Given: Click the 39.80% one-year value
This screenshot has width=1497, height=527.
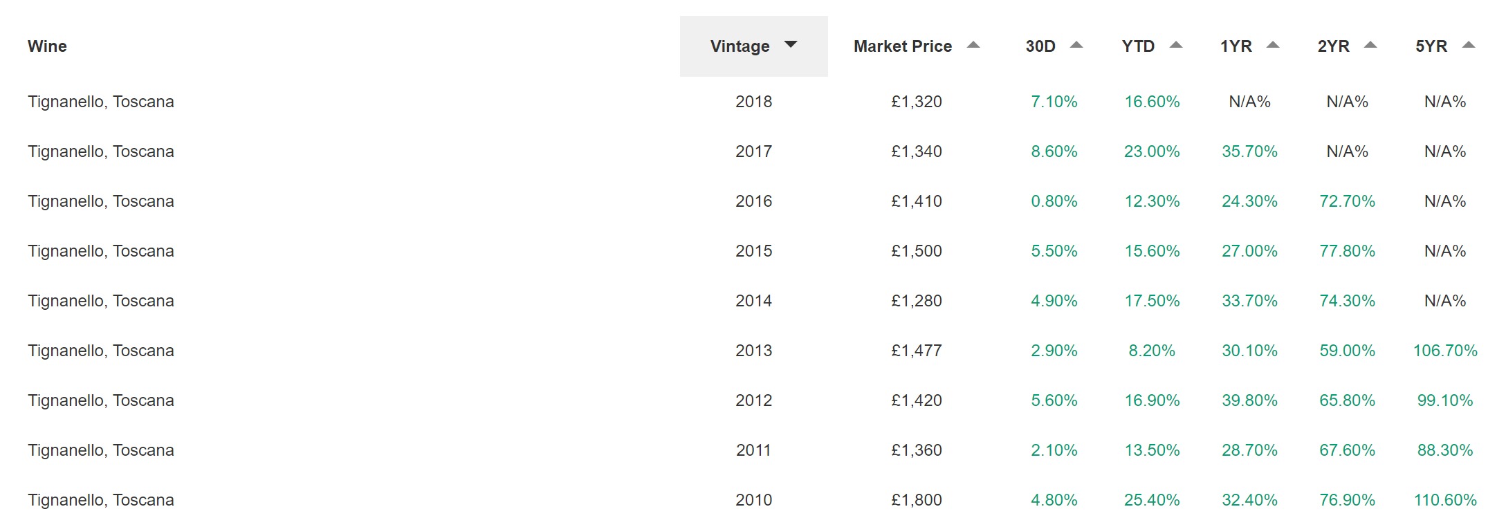Looking at the screenshot, I should pos(1249,400).
